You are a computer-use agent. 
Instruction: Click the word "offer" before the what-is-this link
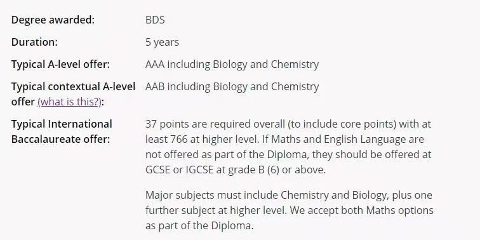[23, 102]
